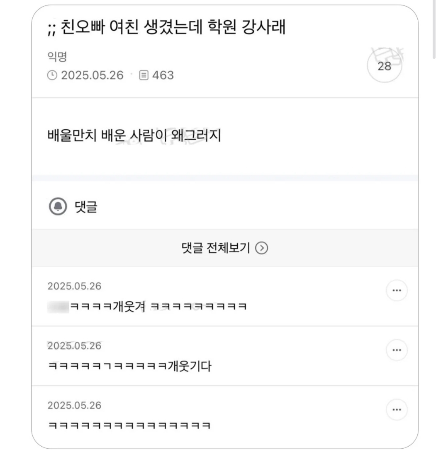The width and height of the screenshot is (448, 457).
Task: Click the 463 view count number
Action: [x=163, y=75]
